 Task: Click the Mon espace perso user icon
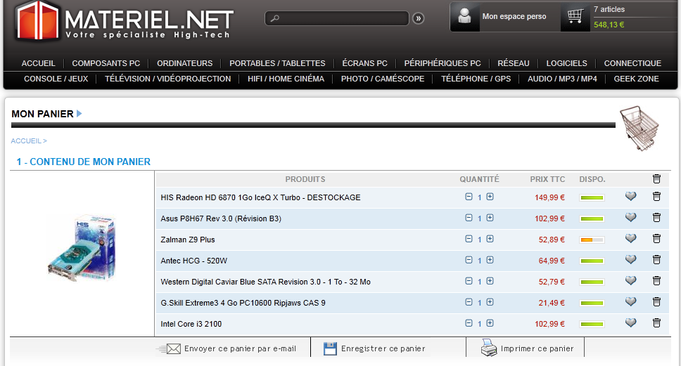(x=464, y=16)
